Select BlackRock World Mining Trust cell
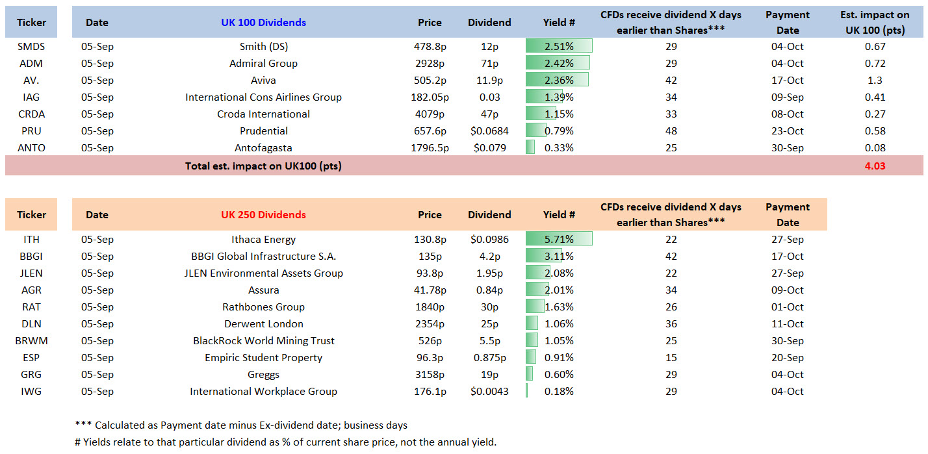The image size is (928, 454). point(263,341)
